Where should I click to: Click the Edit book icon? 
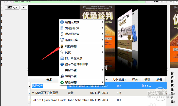point(62,76)
